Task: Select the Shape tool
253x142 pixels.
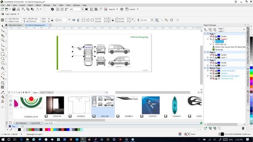Action: (x=2, y=31)
